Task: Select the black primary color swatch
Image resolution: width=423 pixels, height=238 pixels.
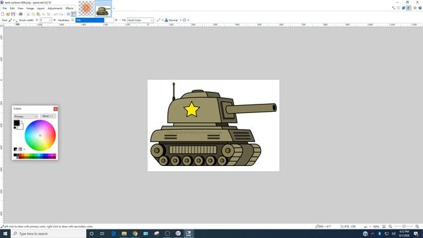Action: pos(17,122)
